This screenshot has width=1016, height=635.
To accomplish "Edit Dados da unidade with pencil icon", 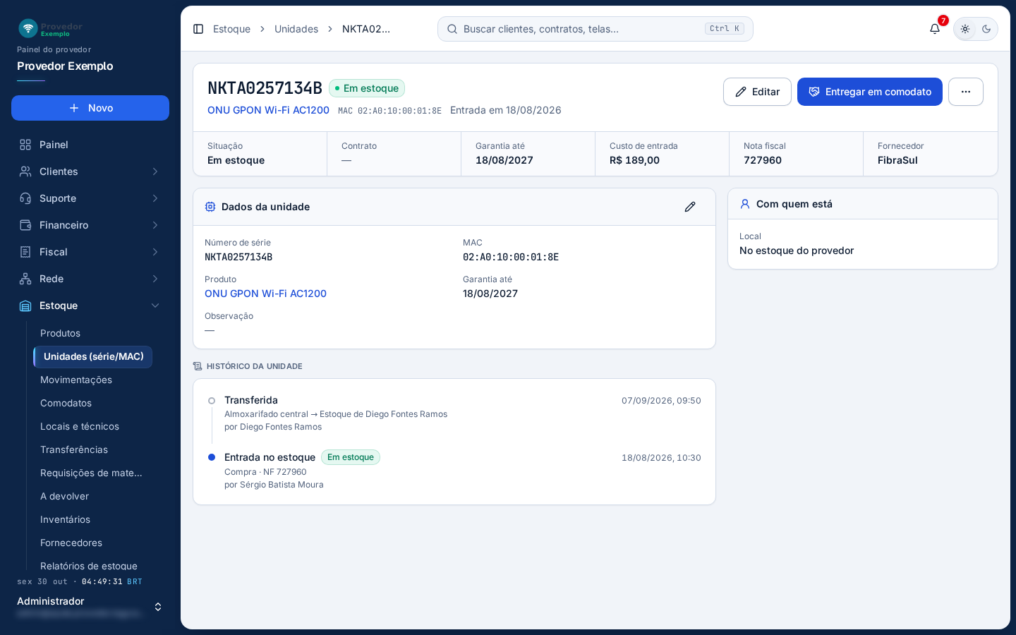I will click(690, 207).
